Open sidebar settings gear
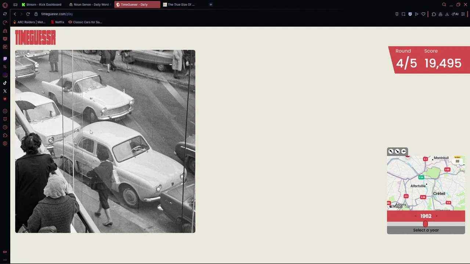Screen dimensions: 470x264 coord(5,143)
